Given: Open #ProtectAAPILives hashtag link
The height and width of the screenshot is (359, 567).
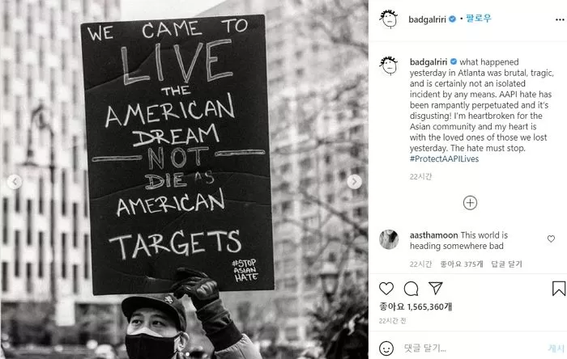Looking at the screenshot, I should 444,158.
